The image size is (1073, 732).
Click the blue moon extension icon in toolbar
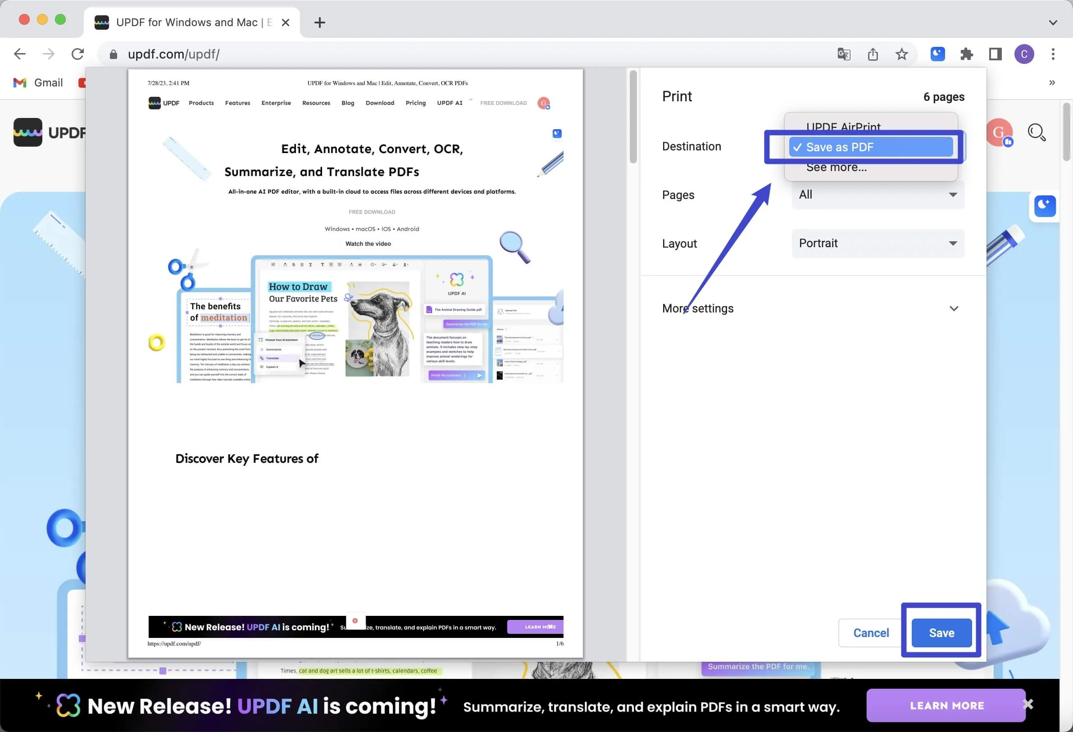tap(937, 54)
